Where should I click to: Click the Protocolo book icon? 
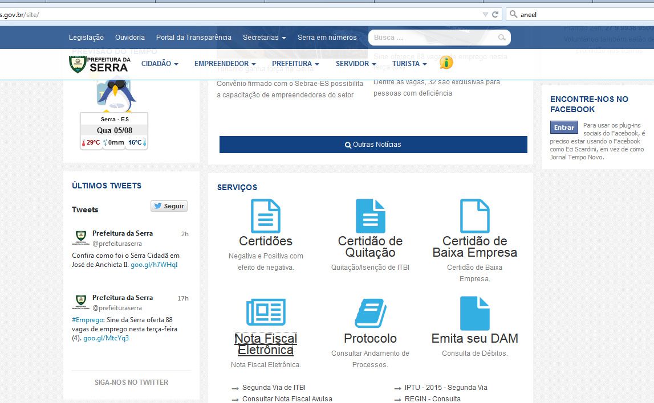tap(370, 313)
